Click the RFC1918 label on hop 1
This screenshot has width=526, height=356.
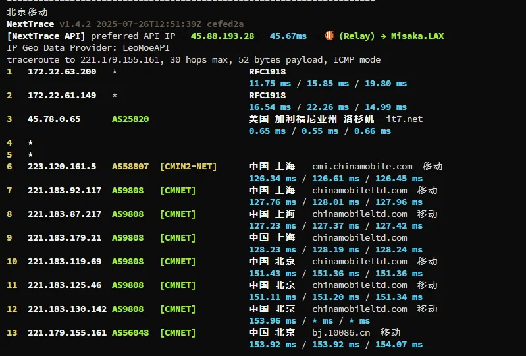tap(267, 72)
